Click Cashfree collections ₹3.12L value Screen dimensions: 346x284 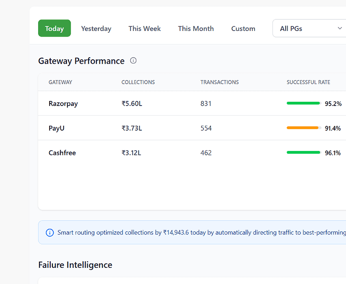click(131, 153)
